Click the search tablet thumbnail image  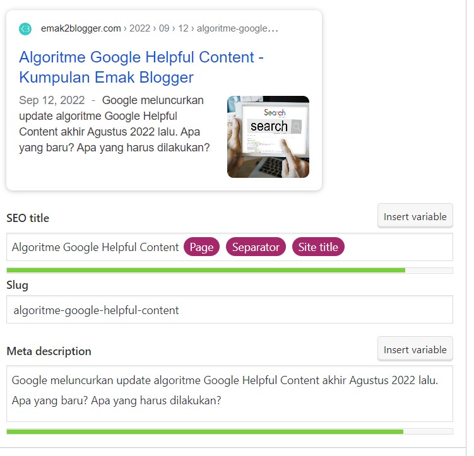pos(268,137)
